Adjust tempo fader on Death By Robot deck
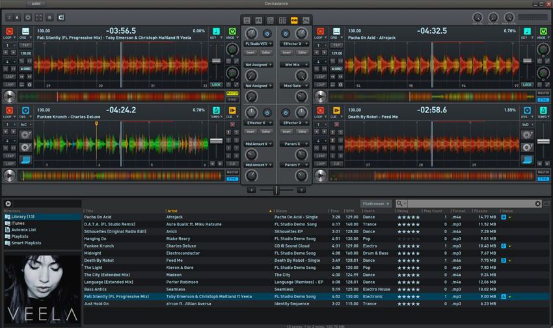Image resolution: width=553 pixels, height=328 pixels. pos(543,141)
